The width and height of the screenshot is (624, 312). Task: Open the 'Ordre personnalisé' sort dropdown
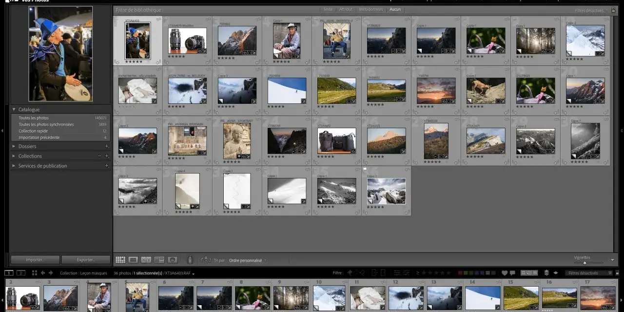tap(248, 260)
